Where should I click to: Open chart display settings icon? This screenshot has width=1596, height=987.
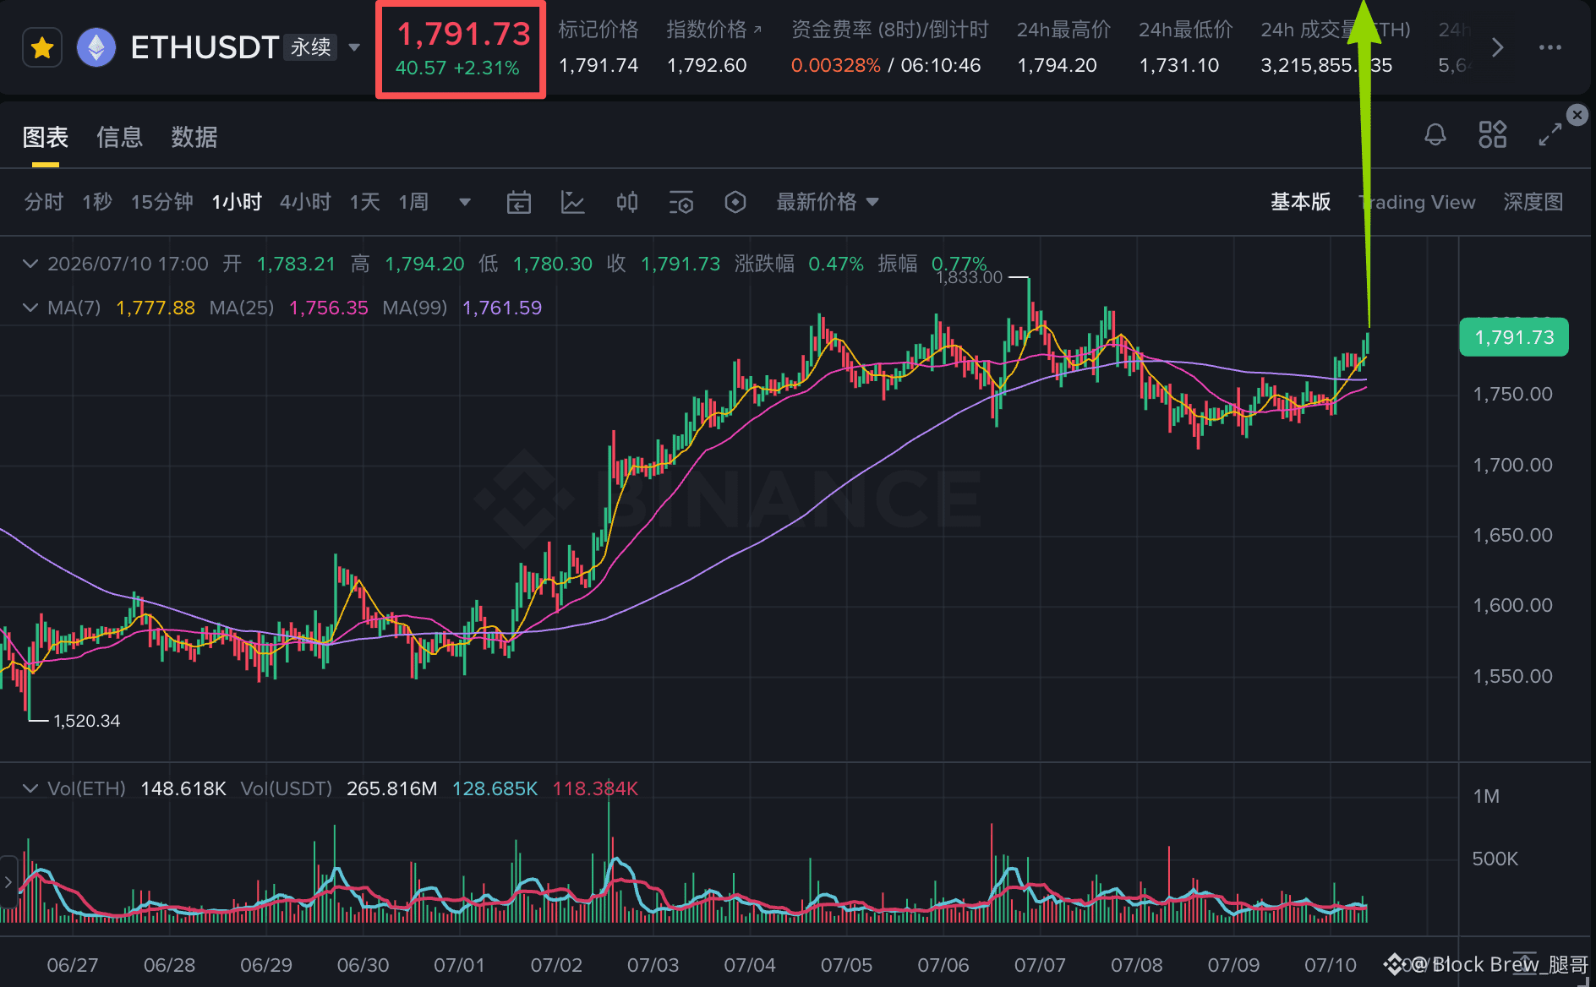point(681,202)
